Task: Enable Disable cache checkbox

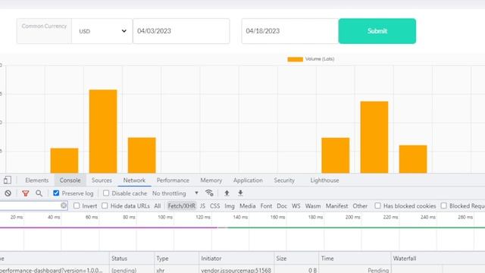Action: pos(106,193)
